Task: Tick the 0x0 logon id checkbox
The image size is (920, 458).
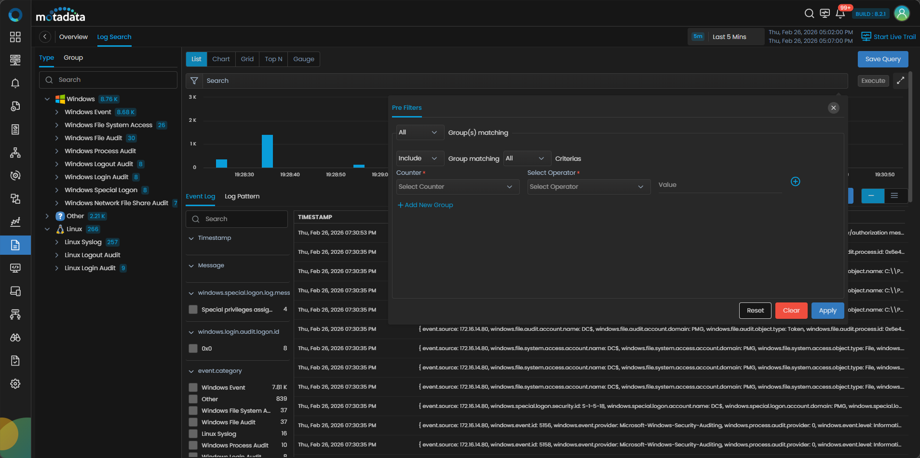Action: 193,349
